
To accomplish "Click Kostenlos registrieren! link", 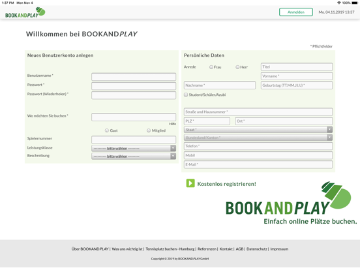I will pos(226,184).
